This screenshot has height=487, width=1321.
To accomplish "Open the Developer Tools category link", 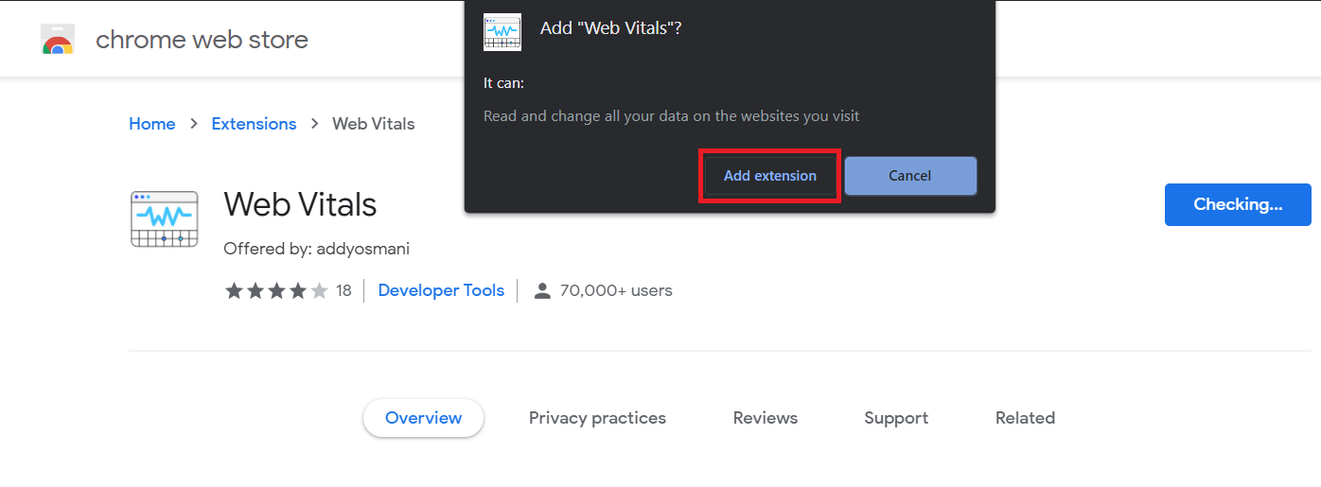I will 441,290.
